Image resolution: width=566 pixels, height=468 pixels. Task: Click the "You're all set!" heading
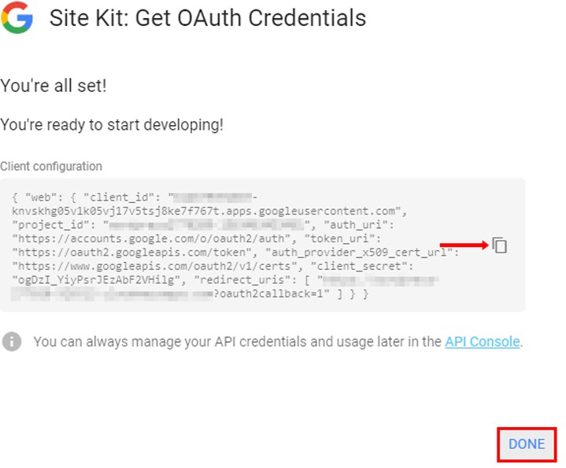tap(54, 86)
